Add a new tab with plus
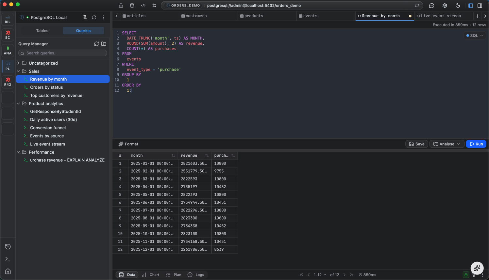Viewport: 489px width, 280px height. (478, 16)
